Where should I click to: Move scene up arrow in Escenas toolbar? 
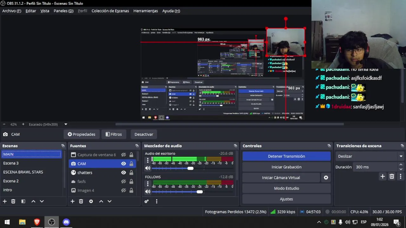tap(33, 201)
